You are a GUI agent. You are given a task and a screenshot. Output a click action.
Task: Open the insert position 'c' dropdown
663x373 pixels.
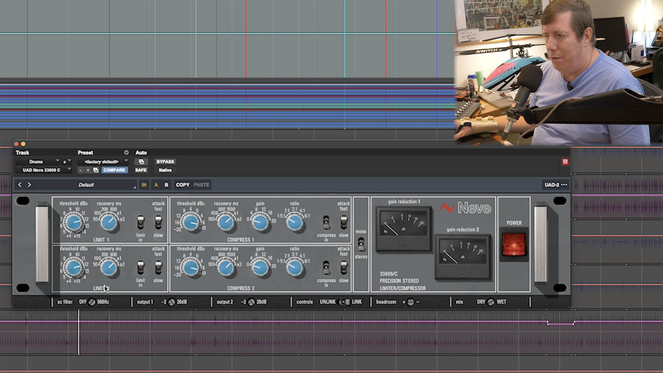tap(67, 162)
